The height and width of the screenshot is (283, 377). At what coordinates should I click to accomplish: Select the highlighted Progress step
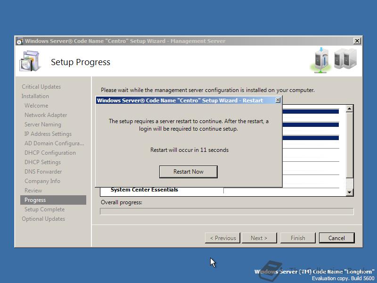[53, 200]
